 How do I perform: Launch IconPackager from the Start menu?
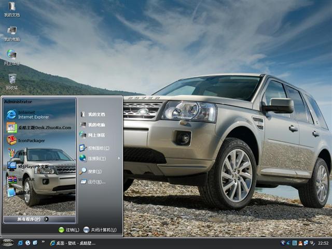[x=31, y=141]
